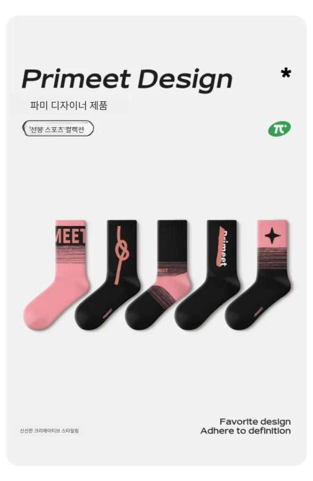Image resolution: width=313 pixels, height=481 pixels.
Task: Click the black asterisk symbol
Action: click(x=286, y=73)
